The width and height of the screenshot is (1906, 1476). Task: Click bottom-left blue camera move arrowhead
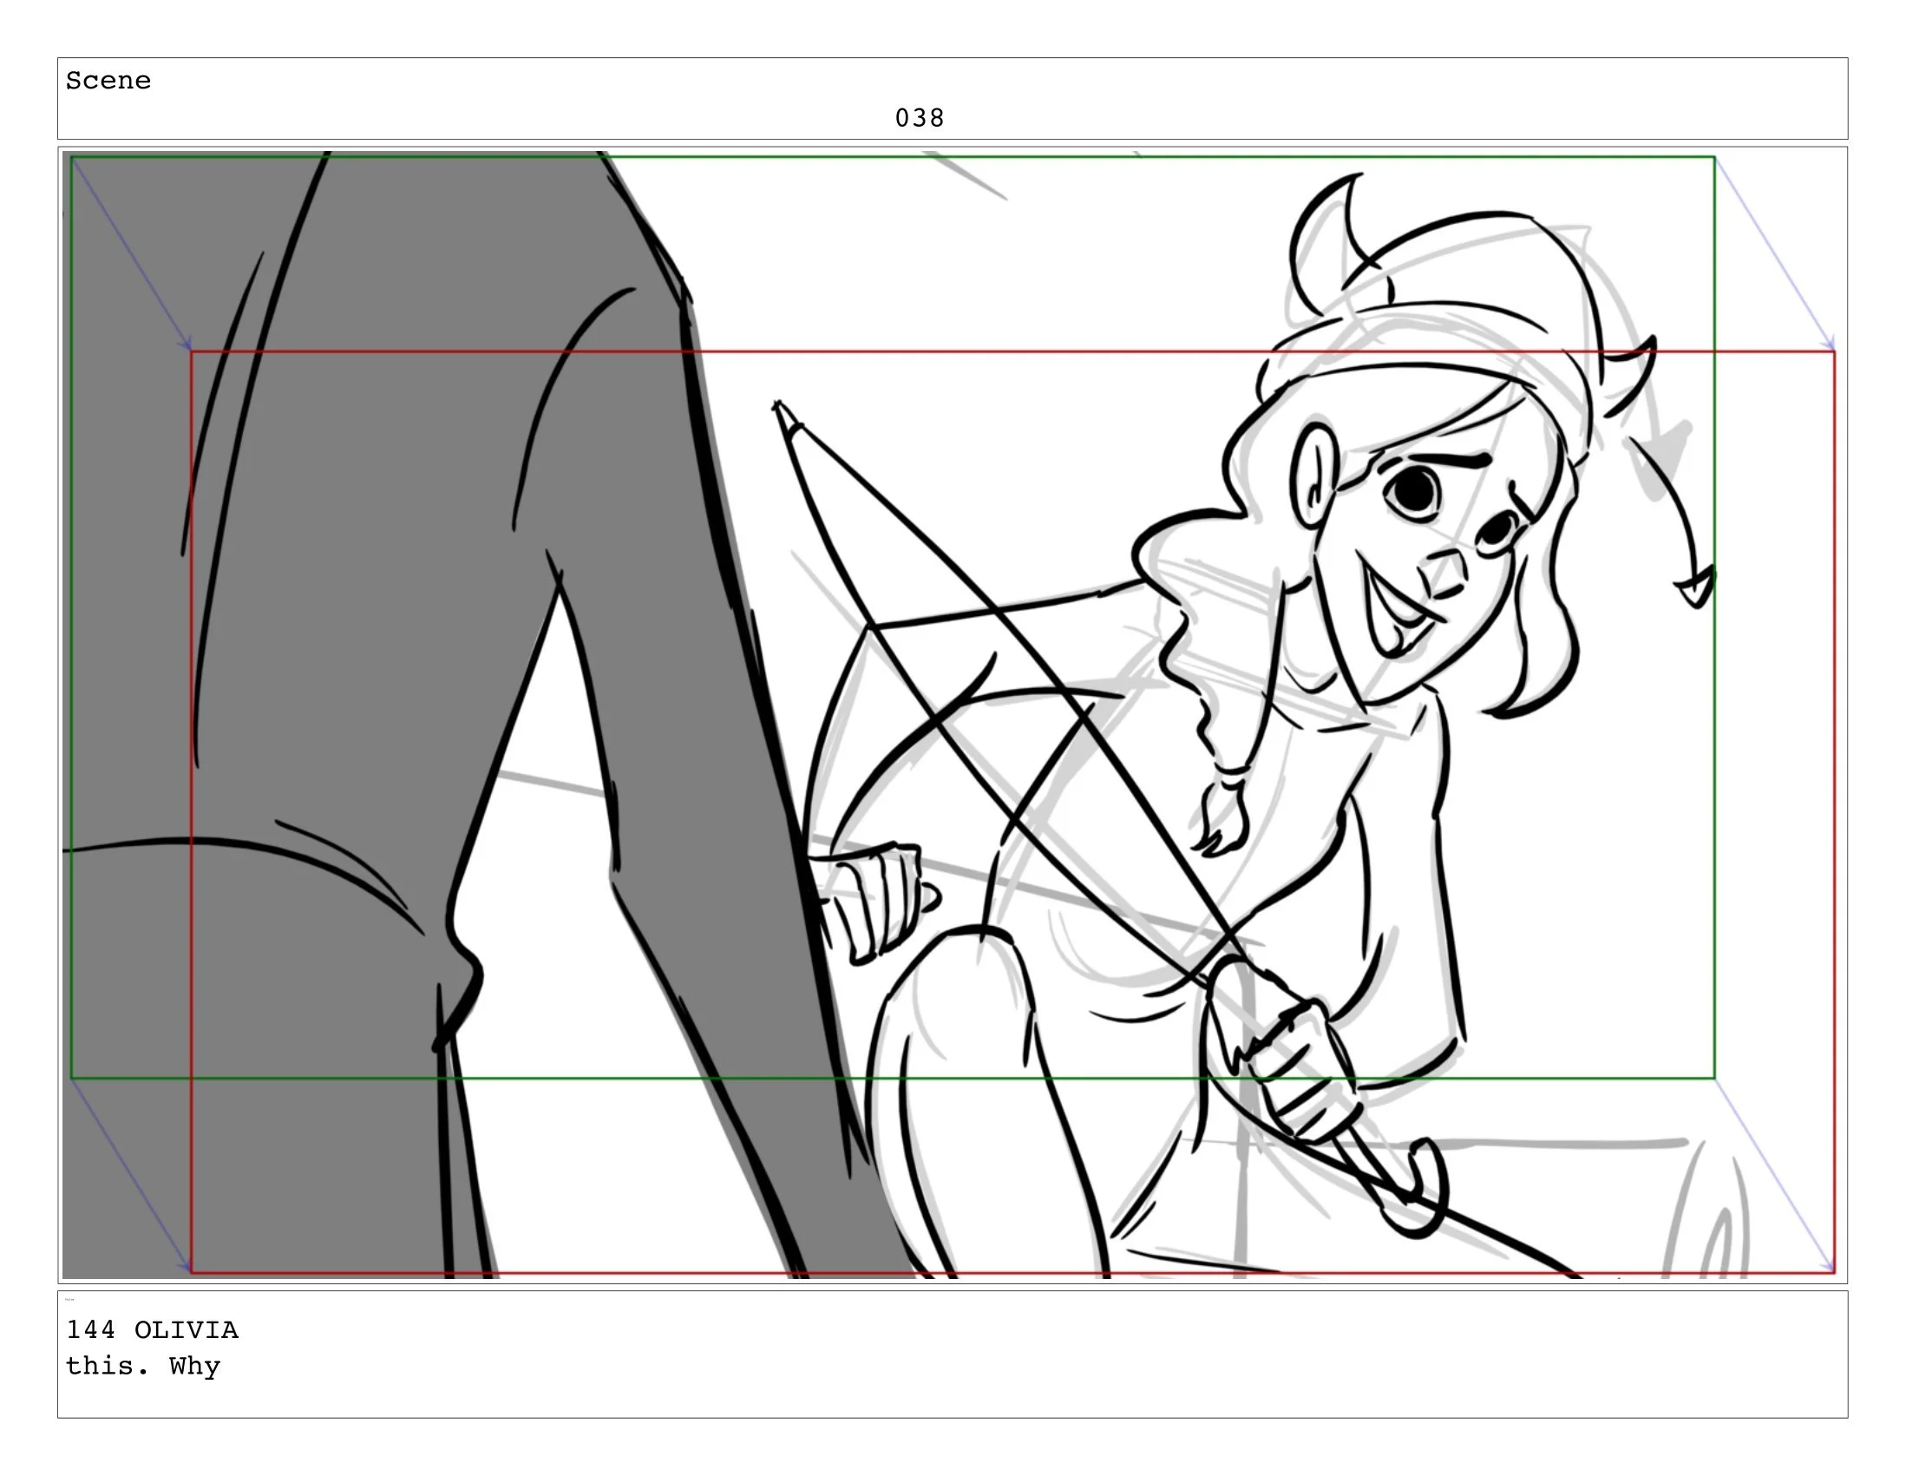(x=186, y=1267)
